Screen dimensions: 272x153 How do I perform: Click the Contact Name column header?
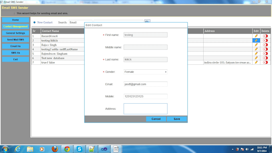tap(63, 31)
